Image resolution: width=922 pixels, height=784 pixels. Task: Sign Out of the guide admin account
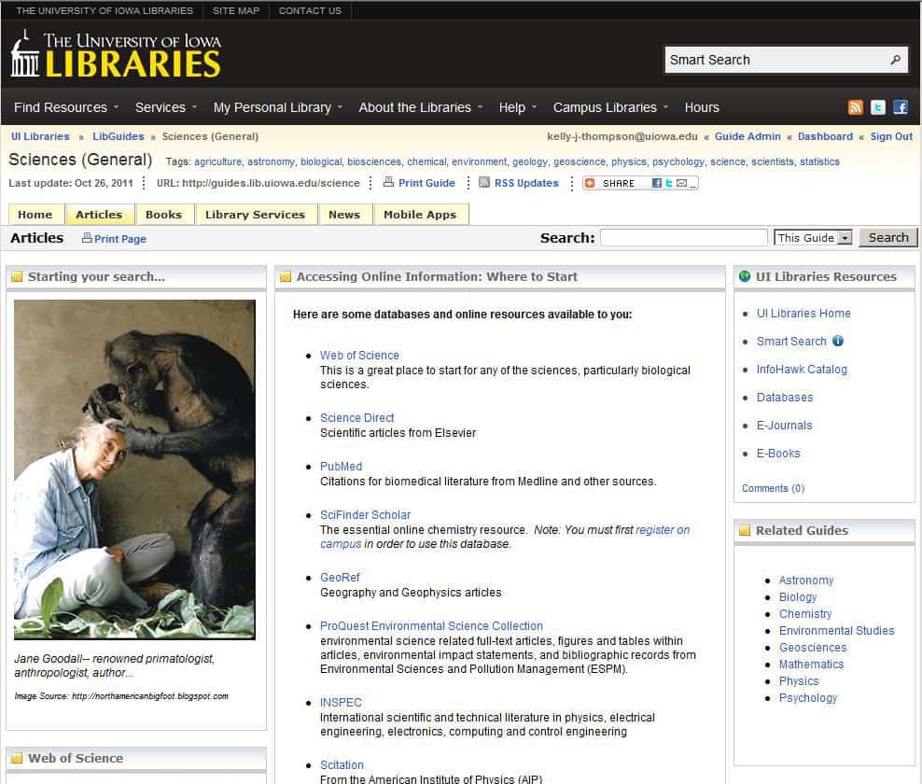(x=889, y=136)
